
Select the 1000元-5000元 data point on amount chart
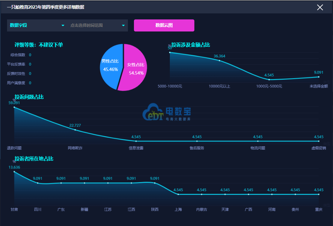(269, 79)
